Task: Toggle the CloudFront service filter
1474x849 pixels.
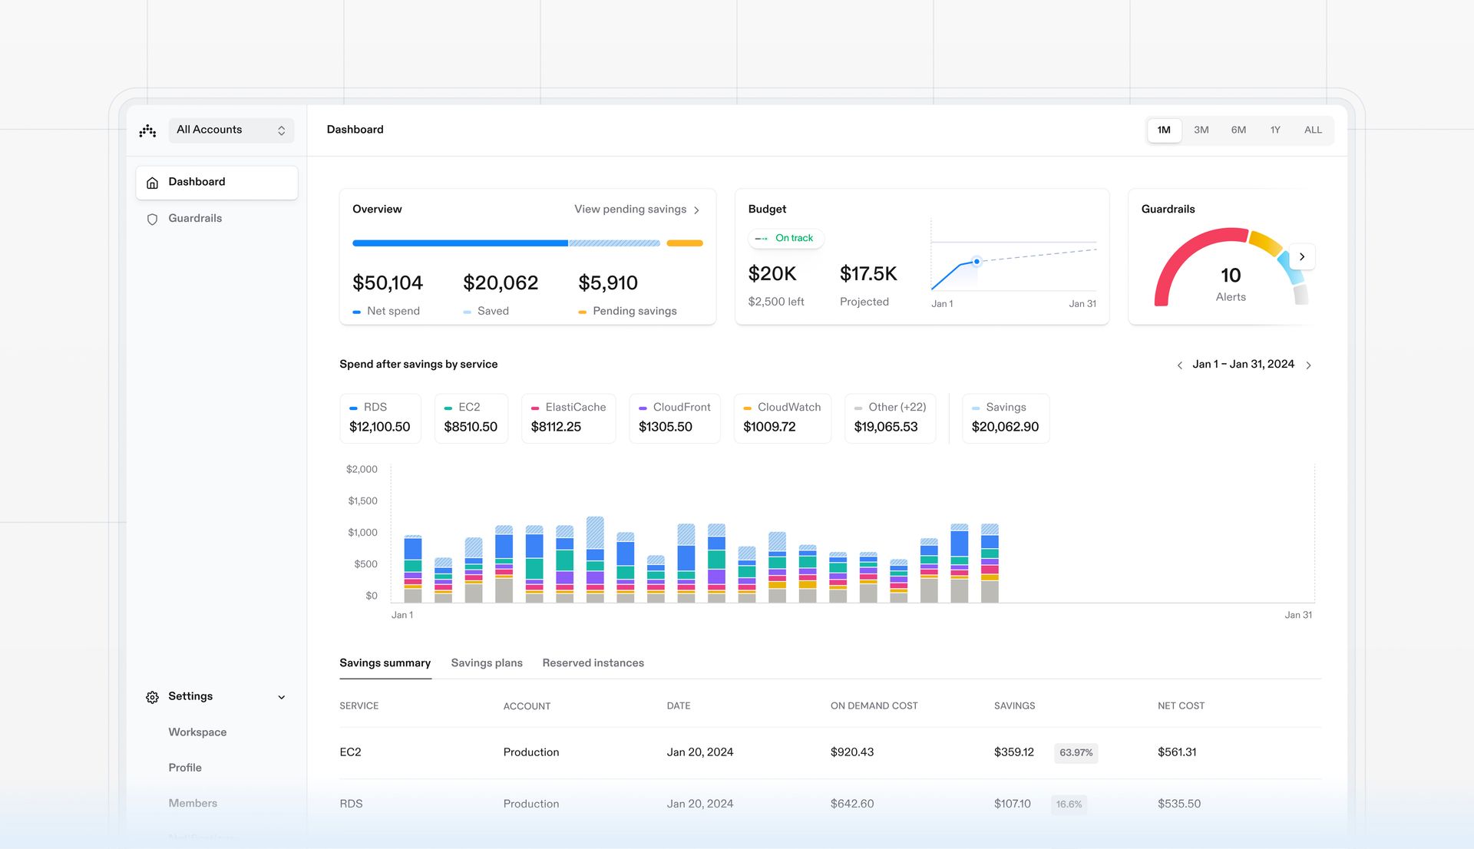Action: (675, 418)
